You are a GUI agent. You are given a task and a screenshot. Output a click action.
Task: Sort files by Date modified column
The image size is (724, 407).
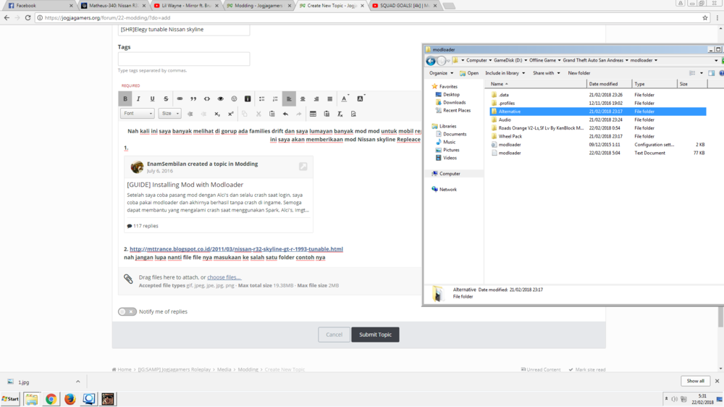tap(609, 84)
